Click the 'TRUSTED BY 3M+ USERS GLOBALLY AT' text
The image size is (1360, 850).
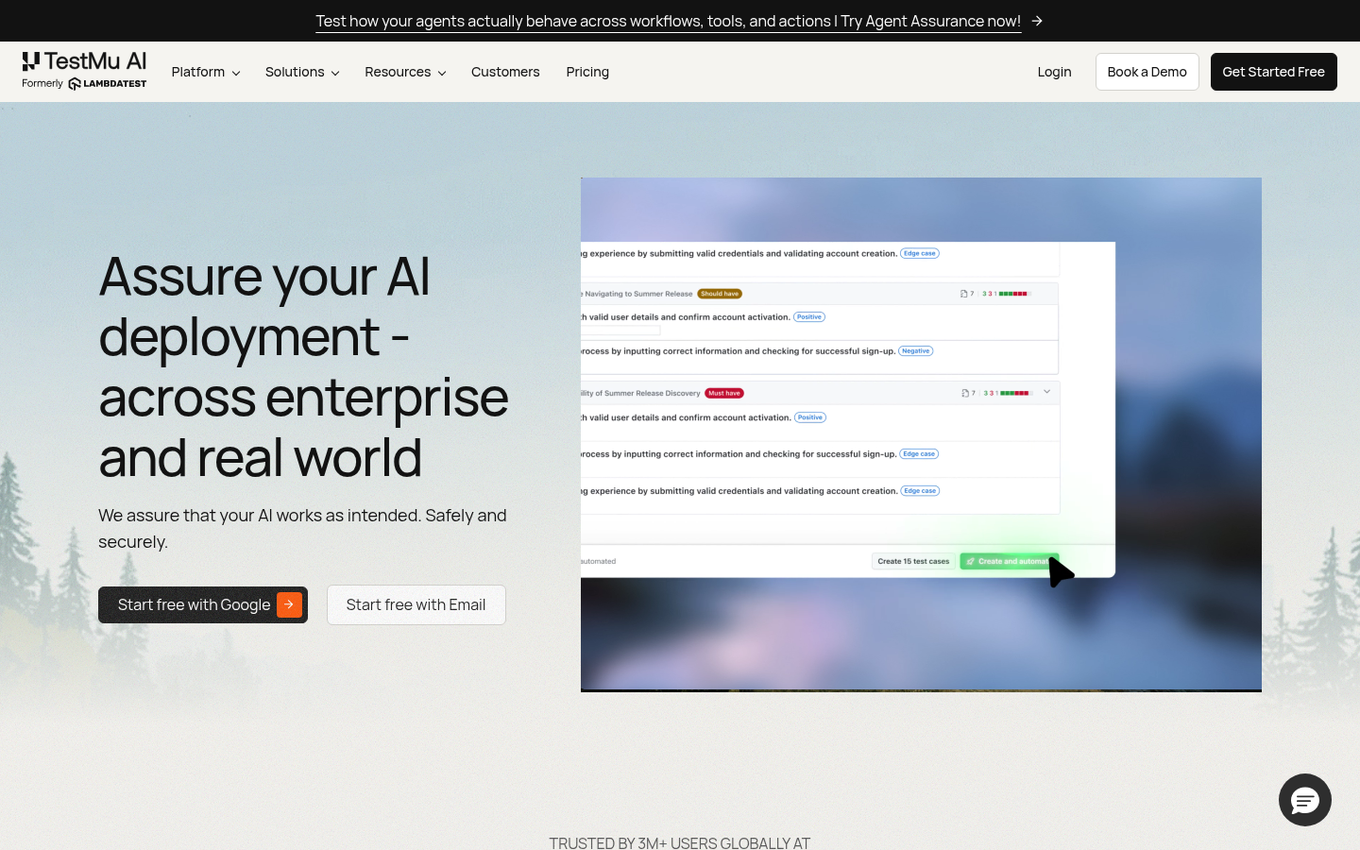coord(680,842)
